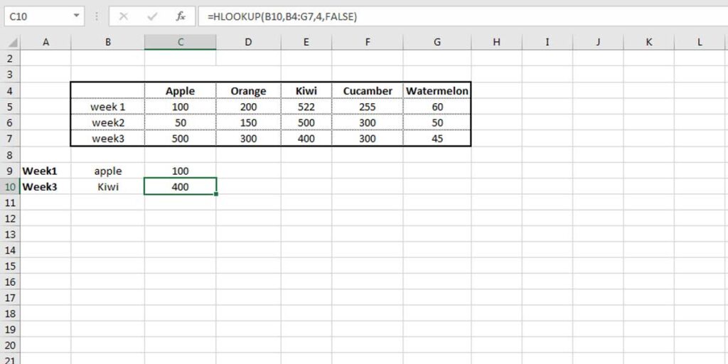Image resolution: width=728 pixels, height=364 pixels.
Task: Select column A header
Action: [45, 42]
